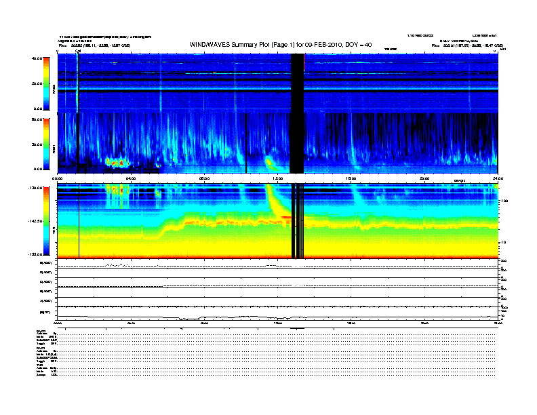Select the 30.00 label on RAD1 scale

[37, 144]
